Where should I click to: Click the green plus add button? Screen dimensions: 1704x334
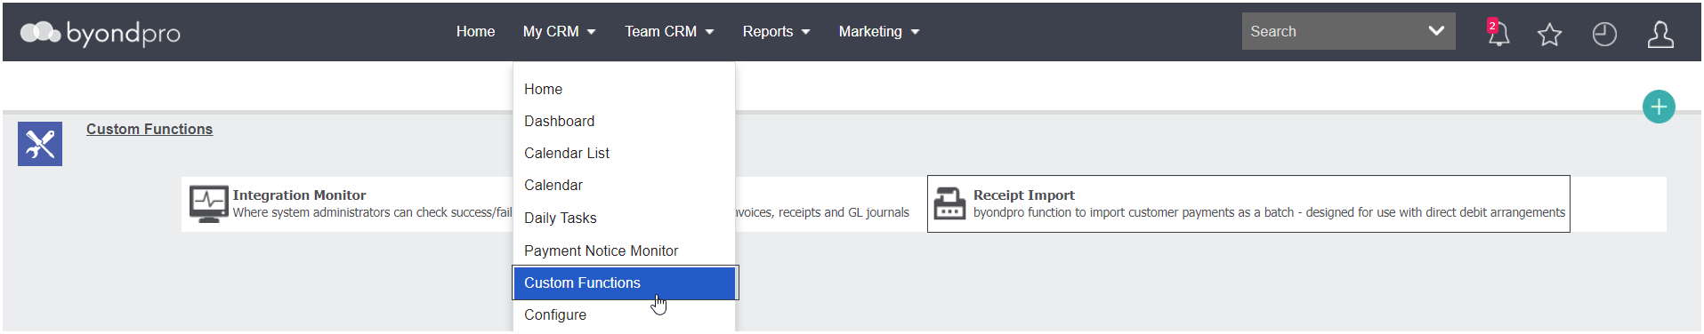(x=1659, y=107)
